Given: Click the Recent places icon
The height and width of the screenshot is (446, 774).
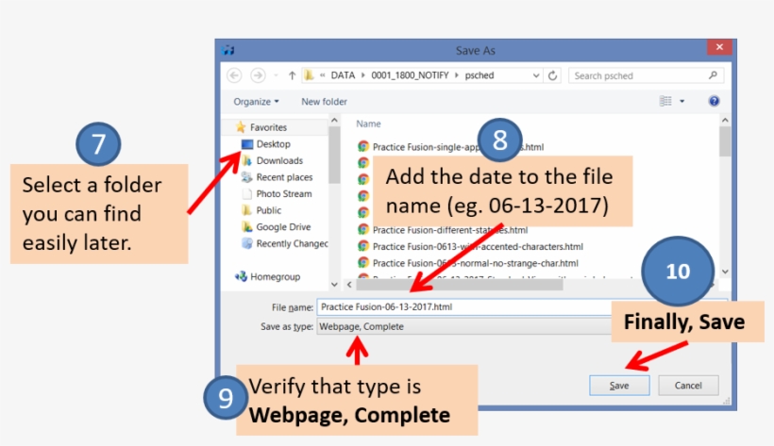Looking at the screenshot, I should click(x=247, y=177).
